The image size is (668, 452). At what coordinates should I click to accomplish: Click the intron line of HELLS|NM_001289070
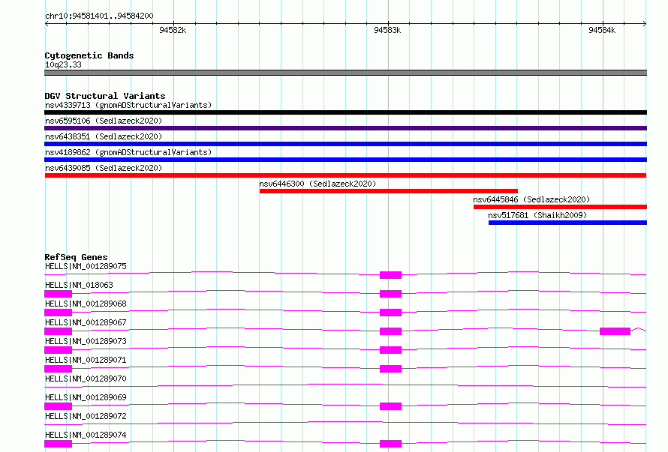point(345,387)
